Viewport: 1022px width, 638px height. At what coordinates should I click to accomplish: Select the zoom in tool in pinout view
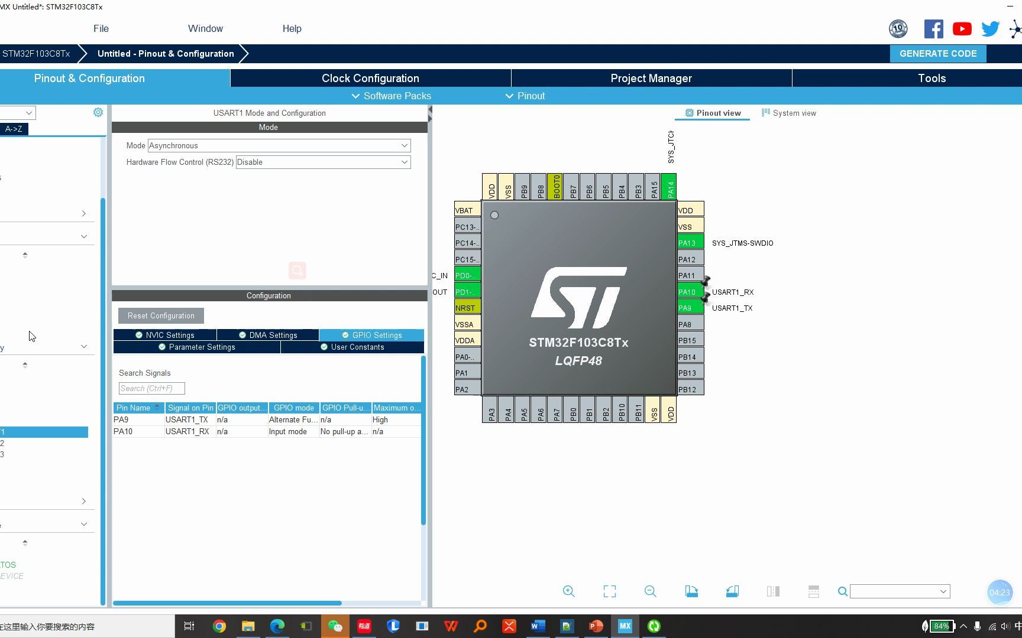[x=568, y=591]
